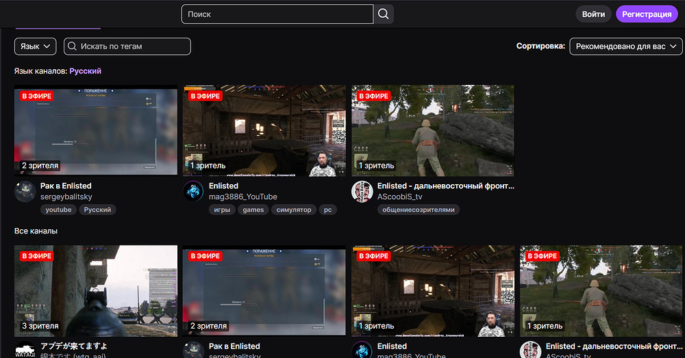Click the search magnifier button

[384, 14]
